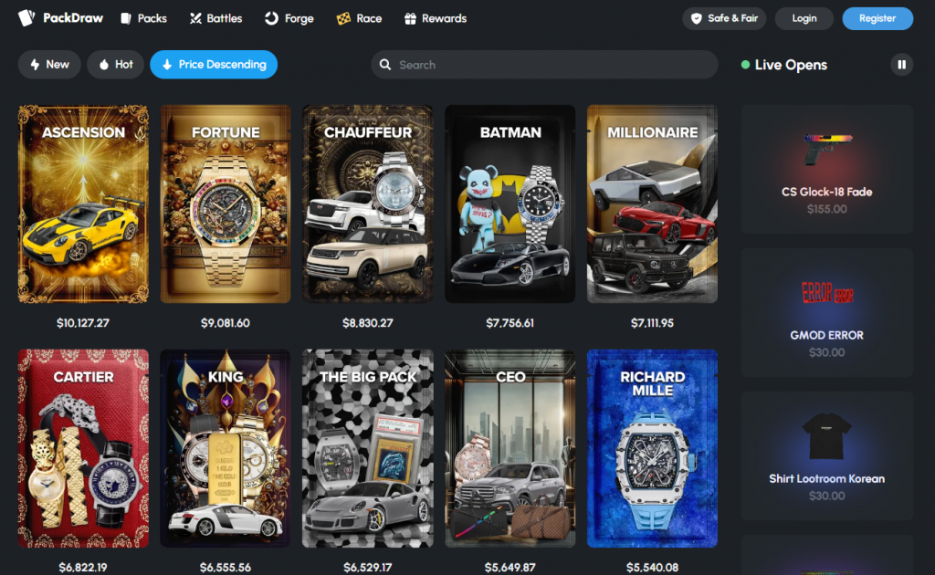The image size is (935, 575).
Task: Open the Forge page
Action: click(289, 18)
